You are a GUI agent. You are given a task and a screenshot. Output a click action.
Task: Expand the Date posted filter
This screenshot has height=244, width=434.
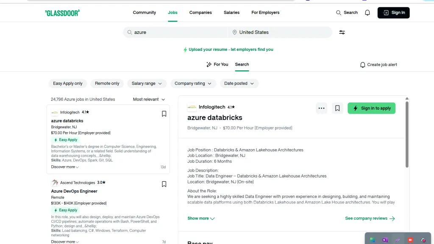239,83
